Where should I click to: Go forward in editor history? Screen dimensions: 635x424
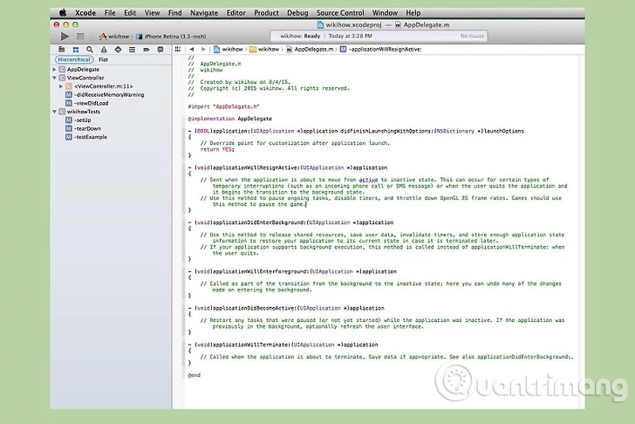coord(203,49)
